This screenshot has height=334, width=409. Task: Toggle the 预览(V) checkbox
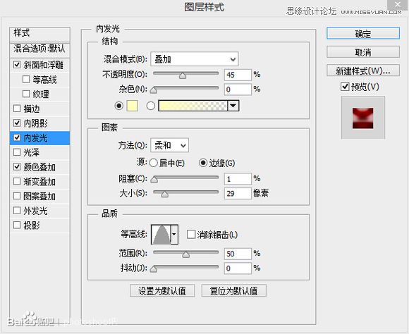345,87
